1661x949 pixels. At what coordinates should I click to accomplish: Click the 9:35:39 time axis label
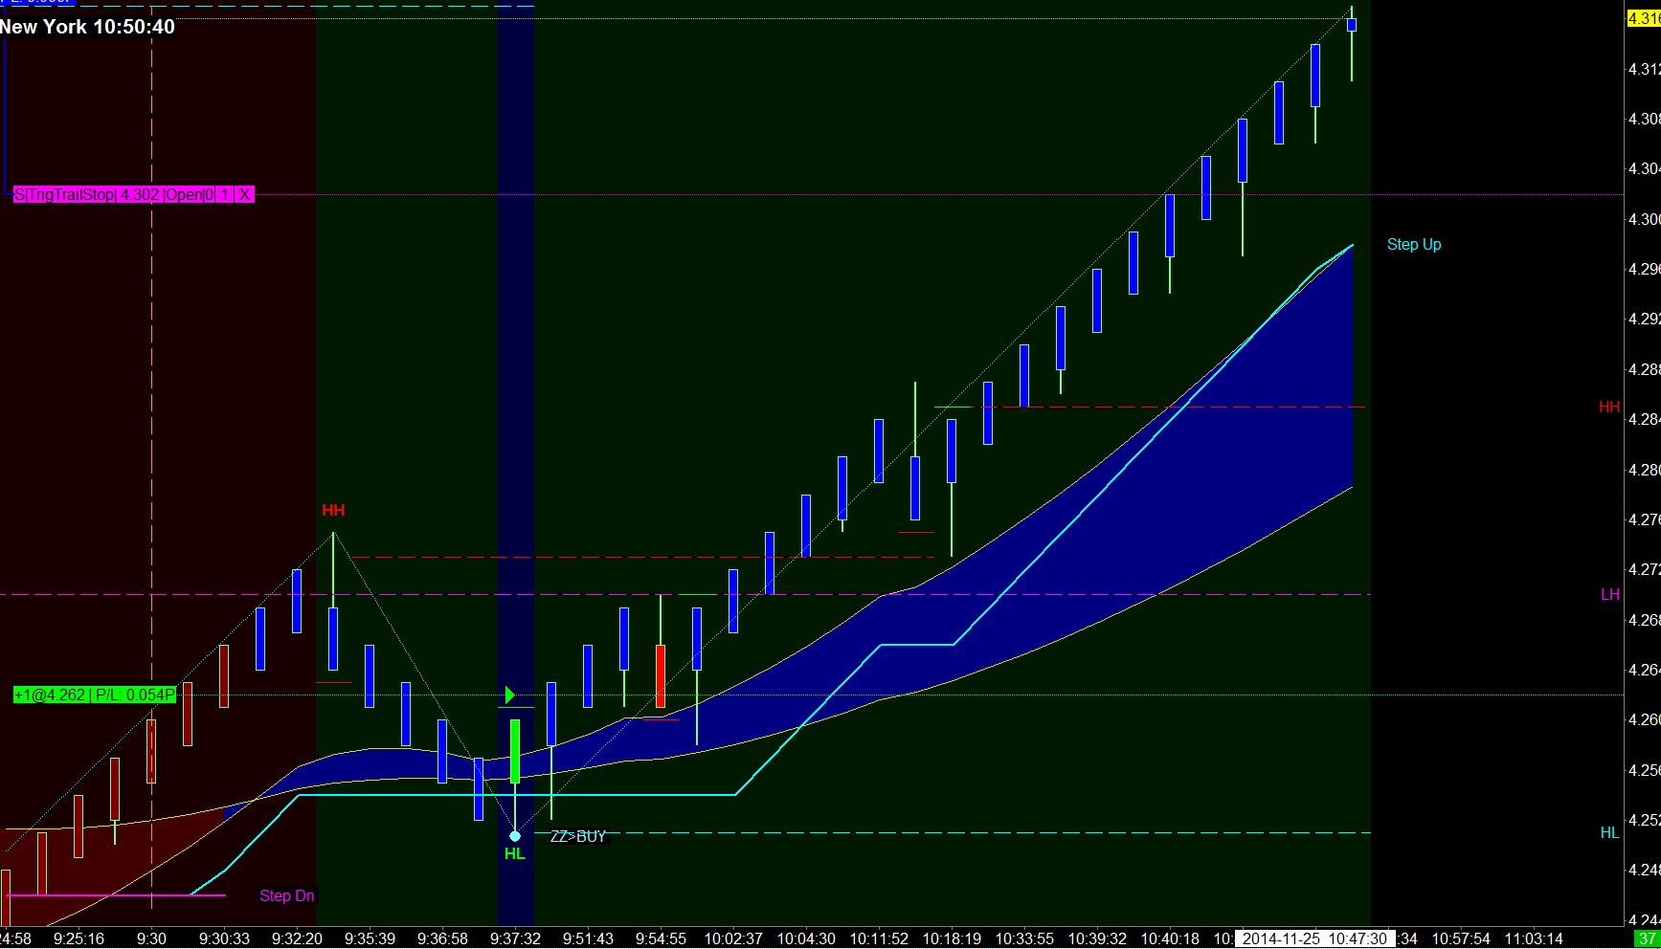click(x=370, y=939)
